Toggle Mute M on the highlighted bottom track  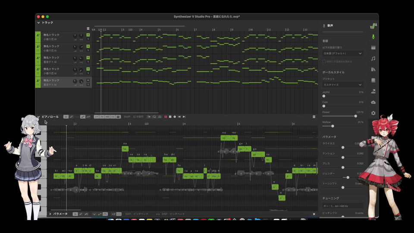pyautogui.click(x=88, y=80)
